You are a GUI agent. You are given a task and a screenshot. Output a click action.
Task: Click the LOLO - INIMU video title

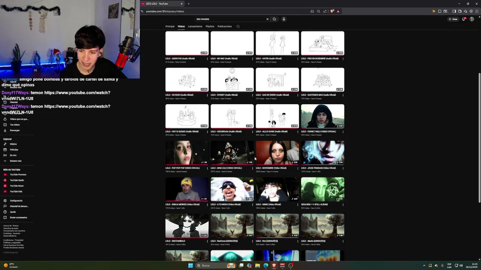(x=268, y=204)
